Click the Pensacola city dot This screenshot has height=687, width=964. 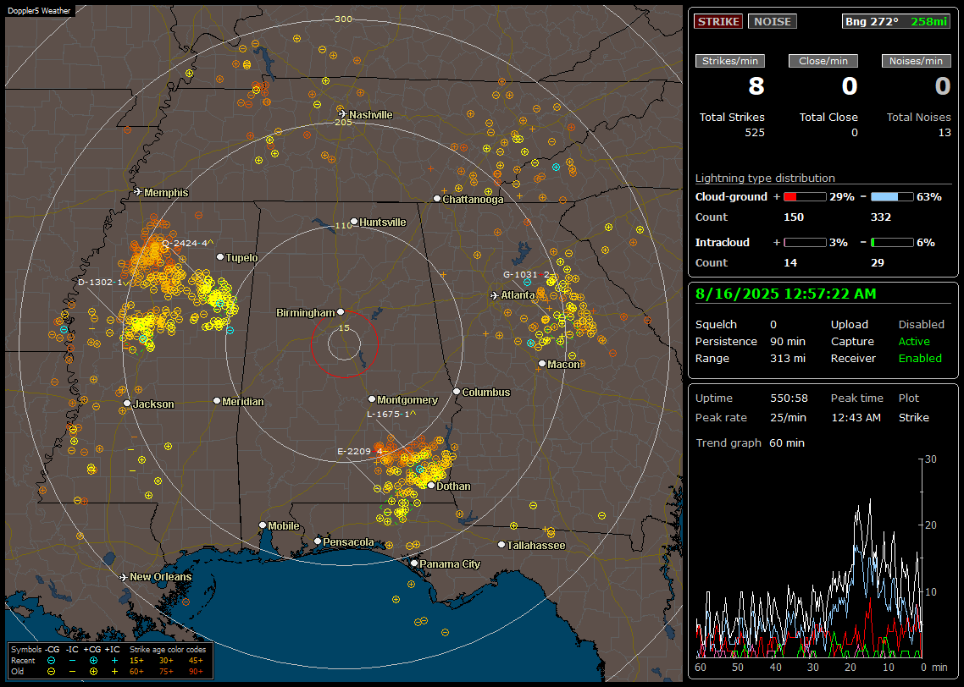[x=318, y=541]
